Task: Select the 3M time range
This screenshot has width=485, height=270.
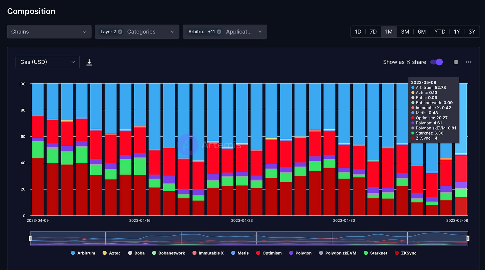Action: pyautogui.click(x=405, y=32)
